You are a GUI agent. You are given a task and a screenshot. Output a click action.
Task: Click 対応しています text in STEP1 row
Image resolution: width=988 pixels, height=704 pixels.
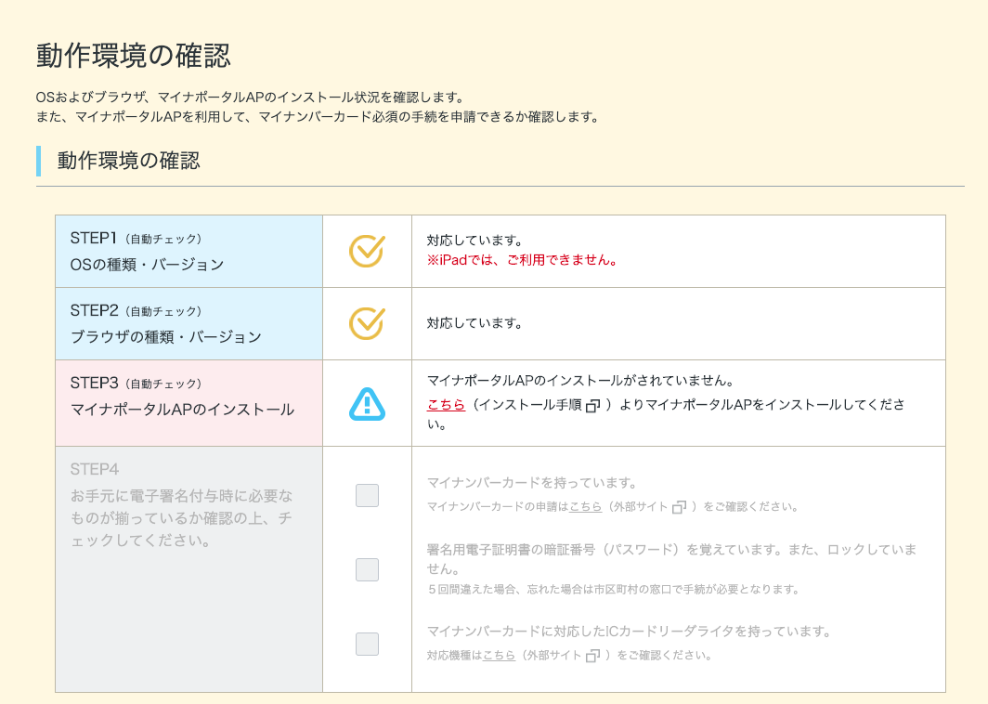[x=474, y=241]
